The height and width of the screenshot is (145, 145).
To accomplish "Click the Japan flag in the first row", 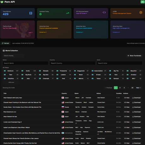I will click(x=63, y=98).
